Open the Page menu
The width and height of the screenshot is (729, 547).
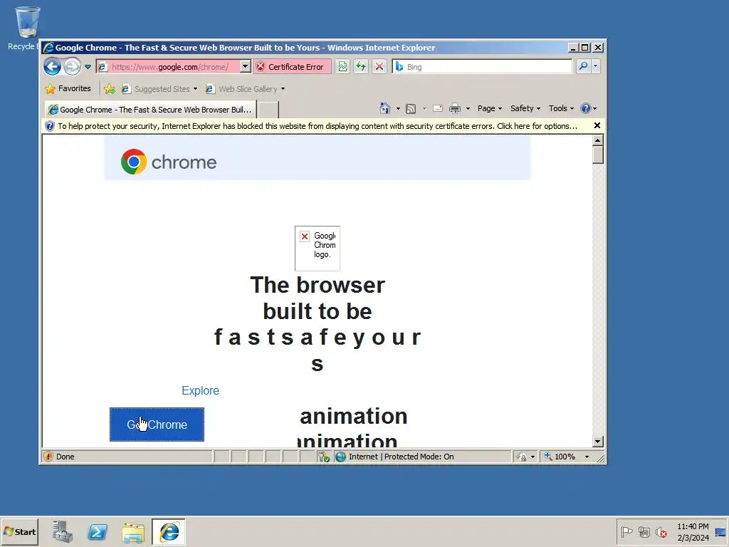[x=490, y=108]
